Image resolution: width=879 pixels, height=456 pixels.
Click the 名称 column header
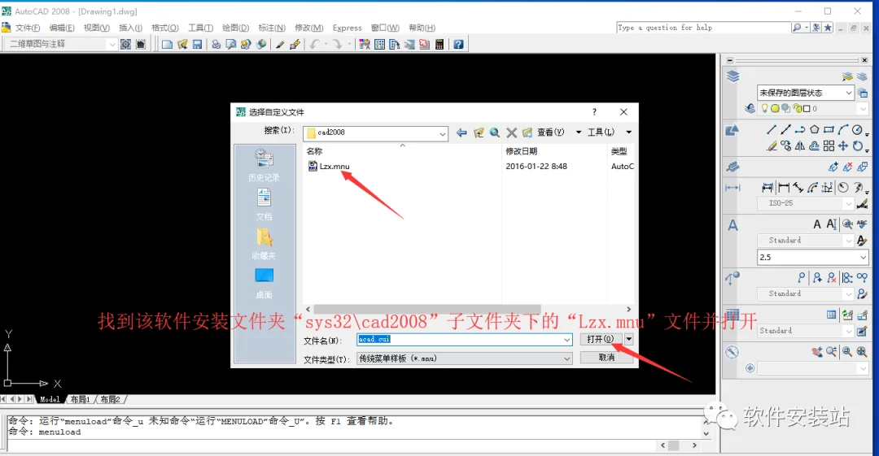[314, 151]
